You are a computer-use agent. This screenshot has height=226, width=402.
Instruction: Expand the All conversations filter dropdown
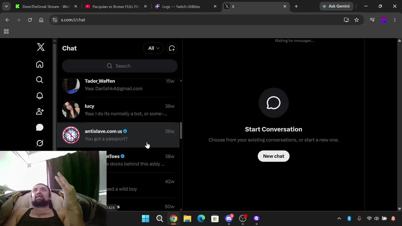154,48
